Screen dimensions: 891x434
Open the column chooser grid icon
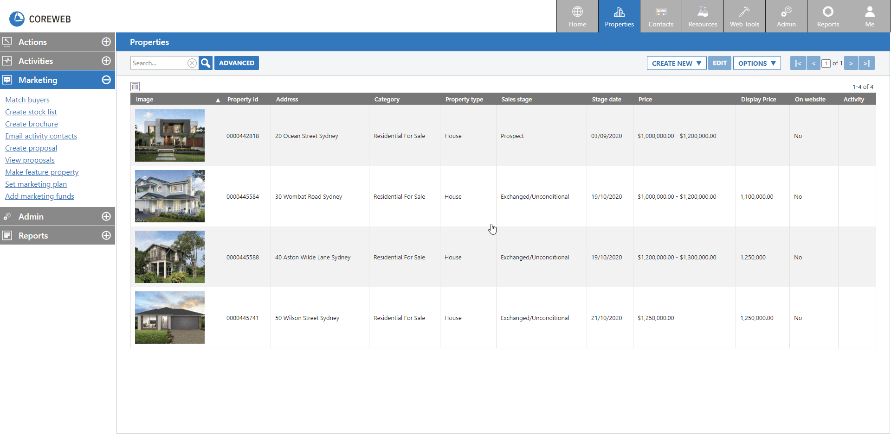(x=135, y=87)
